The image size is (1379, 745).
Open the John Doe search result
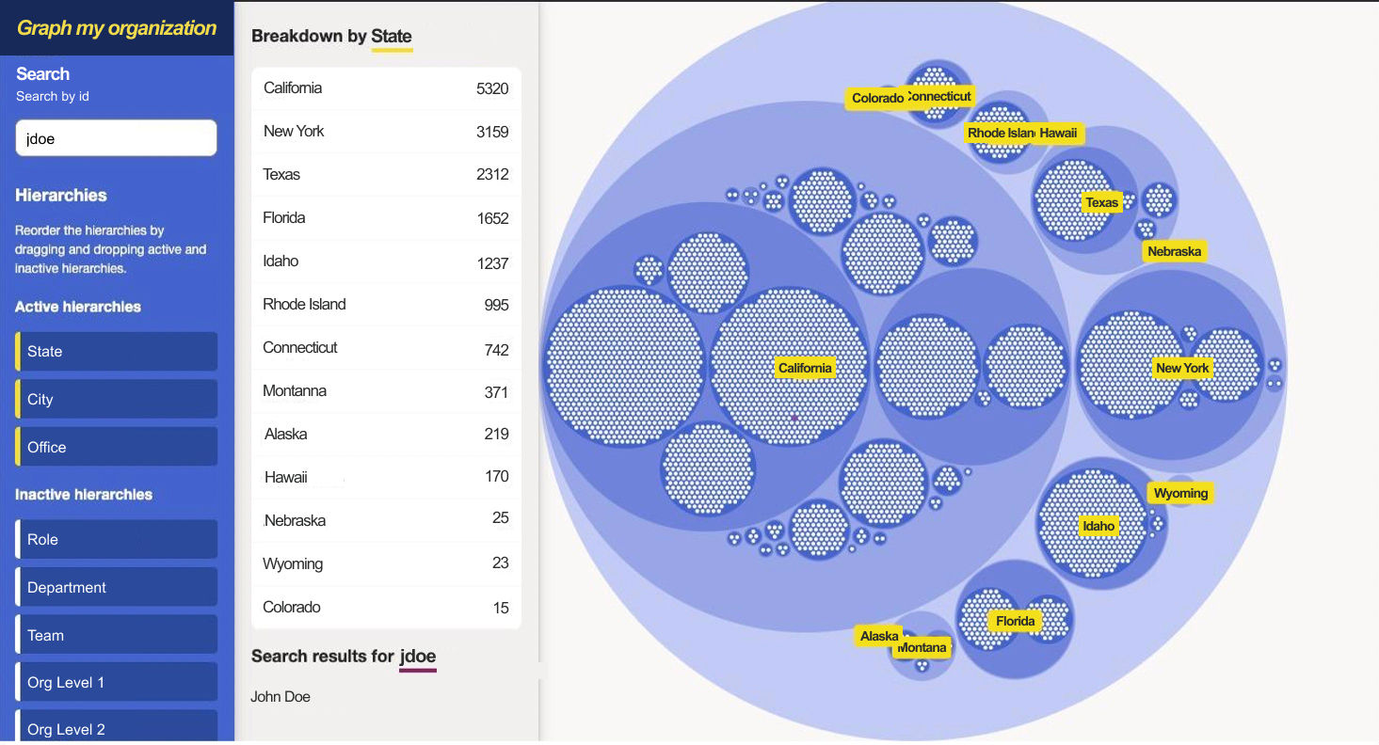281,697
